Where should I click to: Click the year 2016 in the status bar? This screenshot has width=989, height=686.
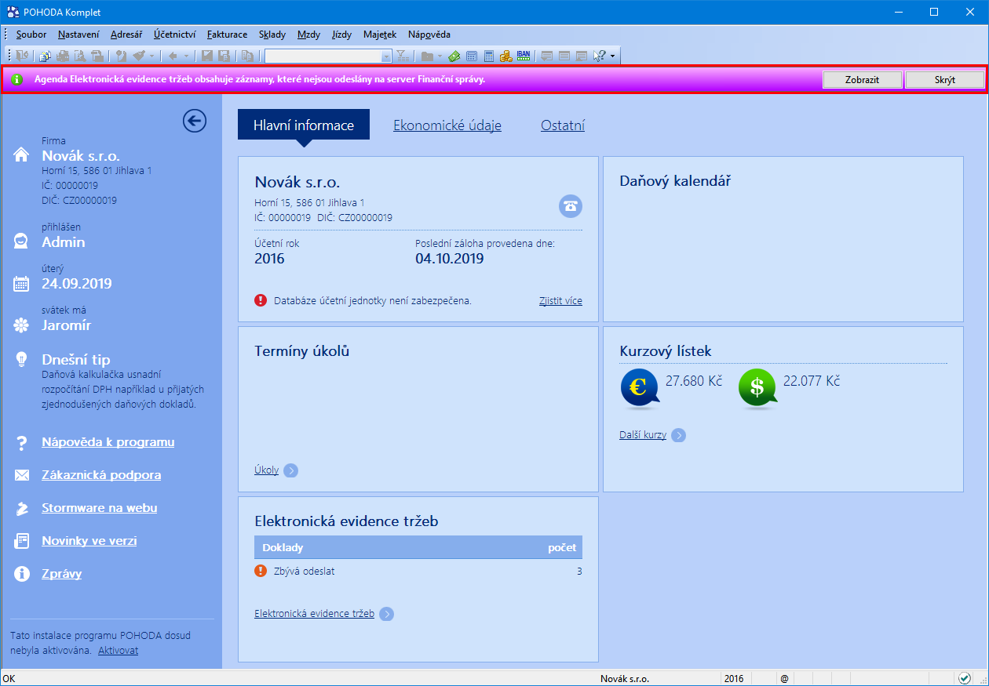tap(735, 678)
